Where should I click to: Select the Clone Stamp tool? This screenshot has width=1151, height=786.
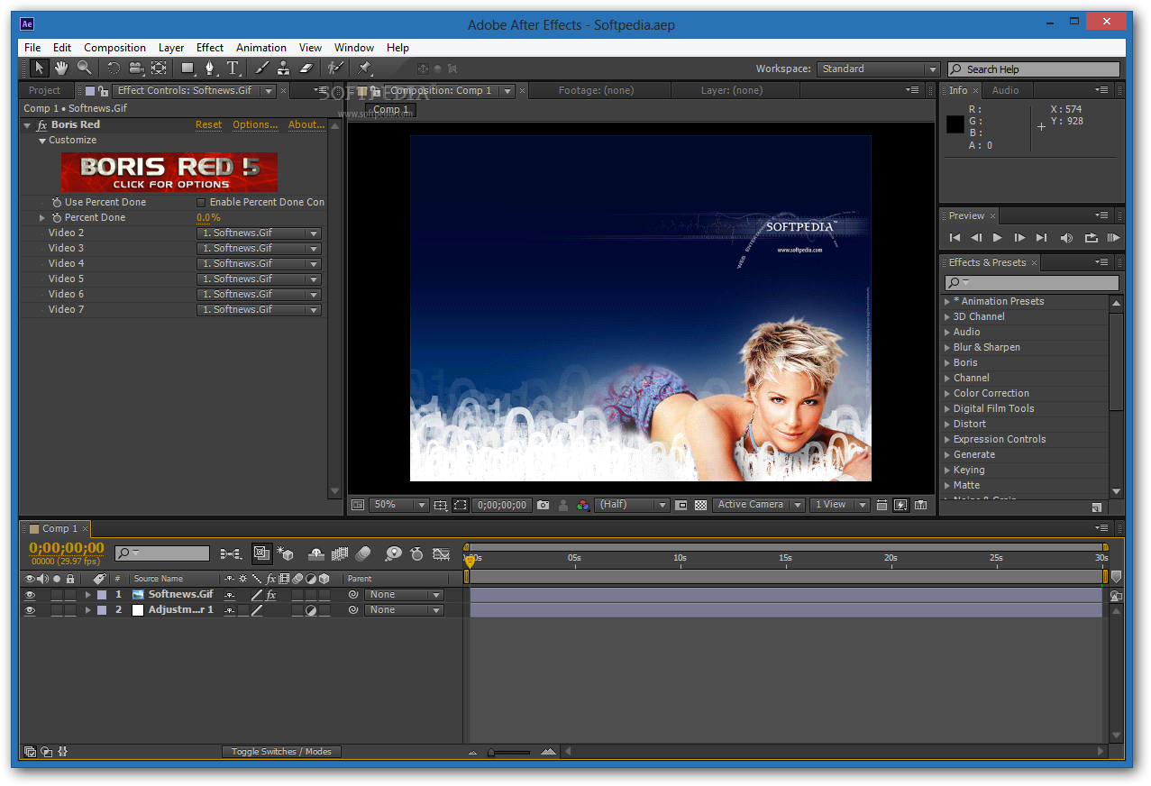[x=284, y=68]
